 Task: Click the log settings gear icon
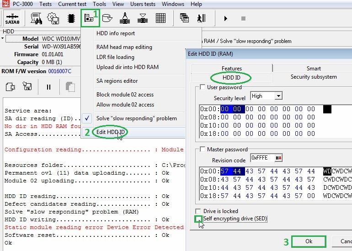(x=11, y=87)
